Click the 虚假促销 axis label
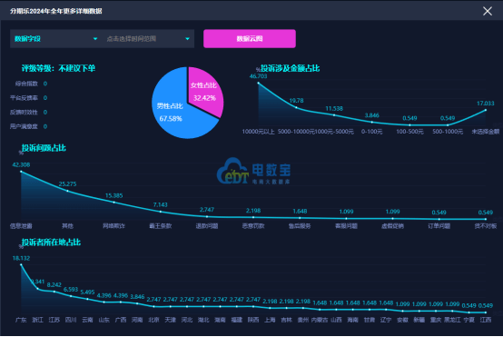Screen dimensions: 503x337 pyautogui.click(x=392, y=226)
